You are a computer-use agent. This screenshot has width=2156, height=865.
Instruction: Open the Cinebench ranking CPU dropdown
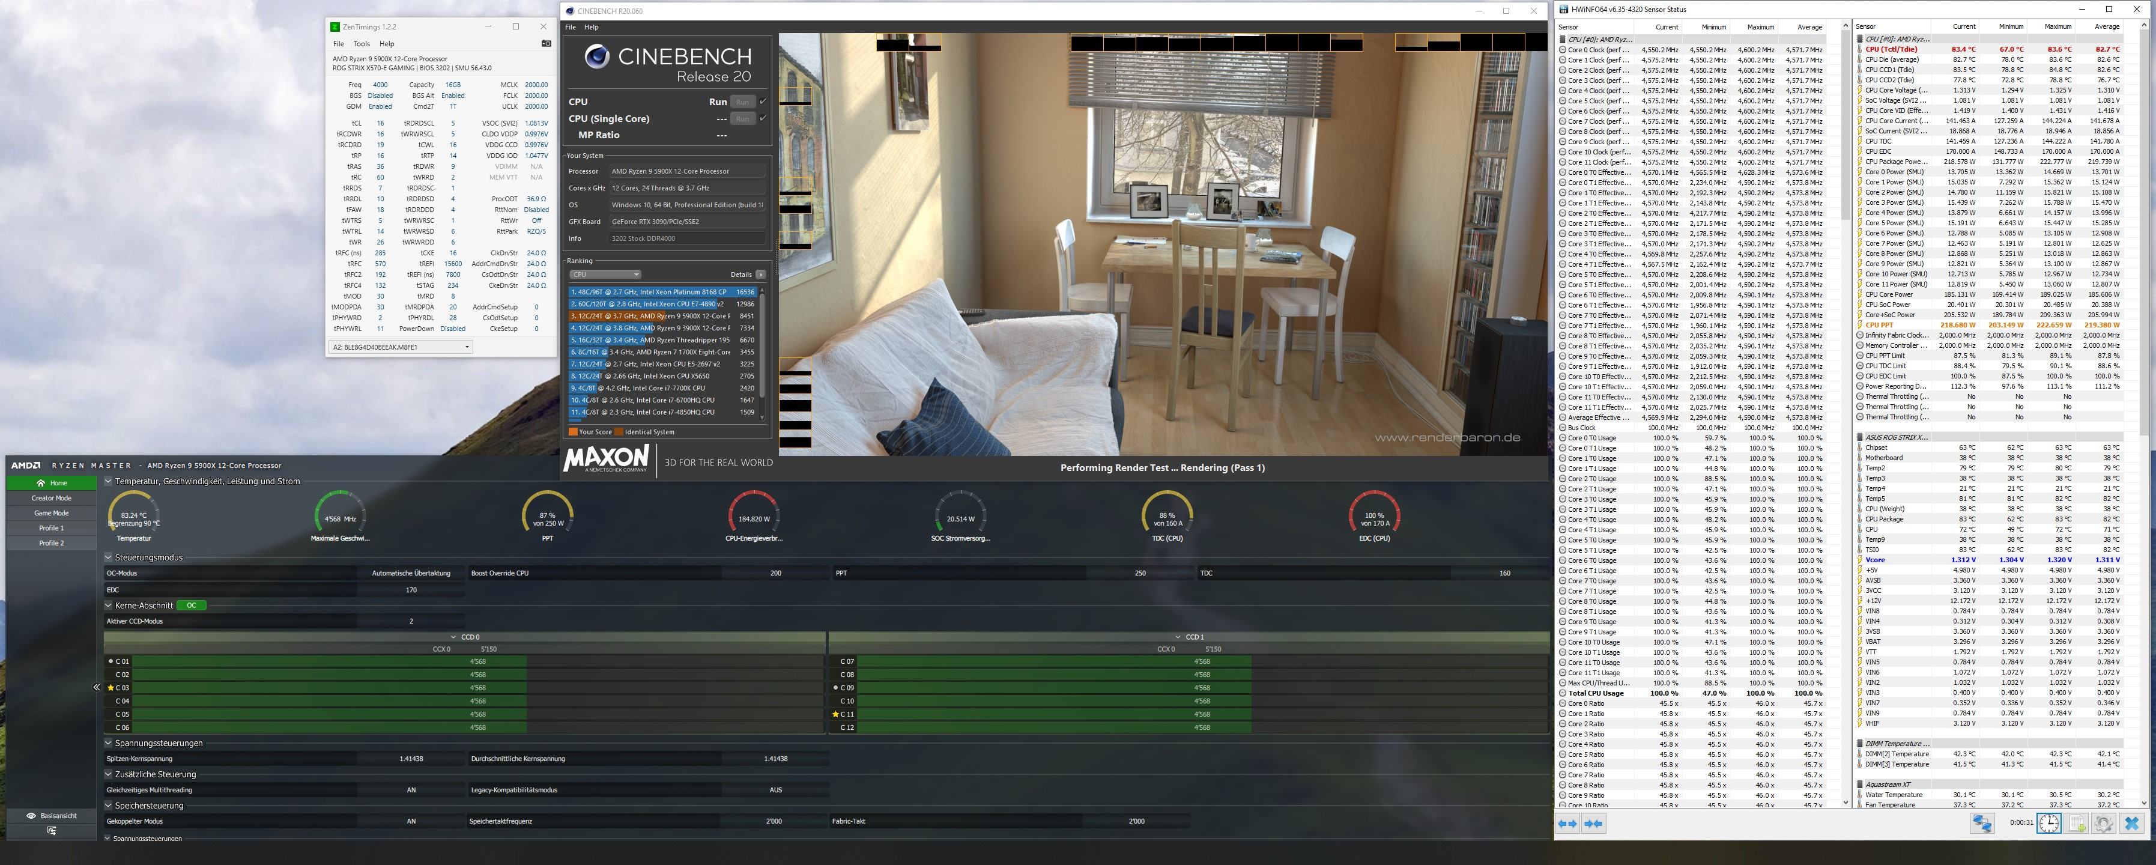point(605,275)
